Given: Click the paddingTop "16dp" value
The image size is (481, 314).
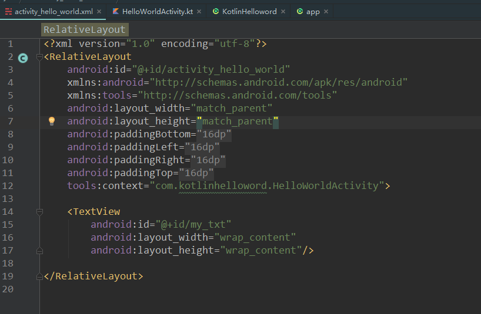Looking at the screenshot, I should click(196, 173).
